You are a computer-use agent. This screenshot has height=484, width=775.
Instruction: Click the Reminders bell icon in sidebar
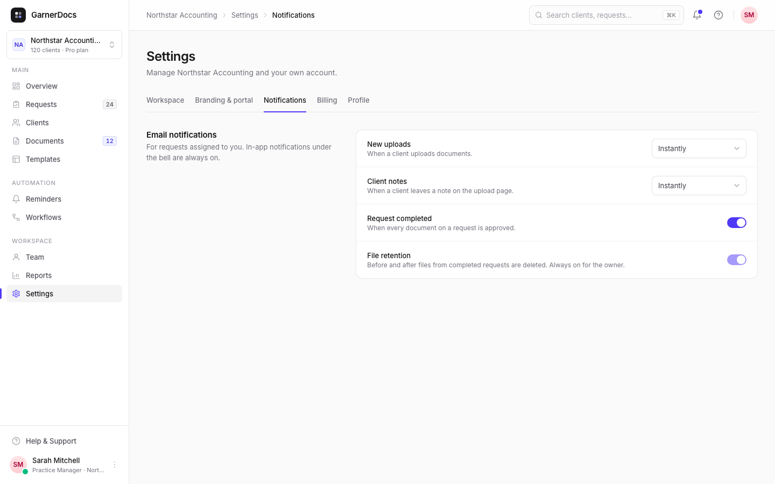tap(16, 199)
